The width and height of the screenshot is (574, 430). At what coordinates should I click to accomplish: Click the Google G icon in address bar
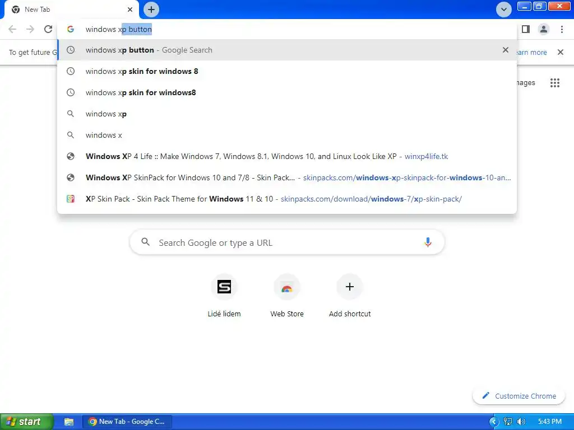(71, 29)
